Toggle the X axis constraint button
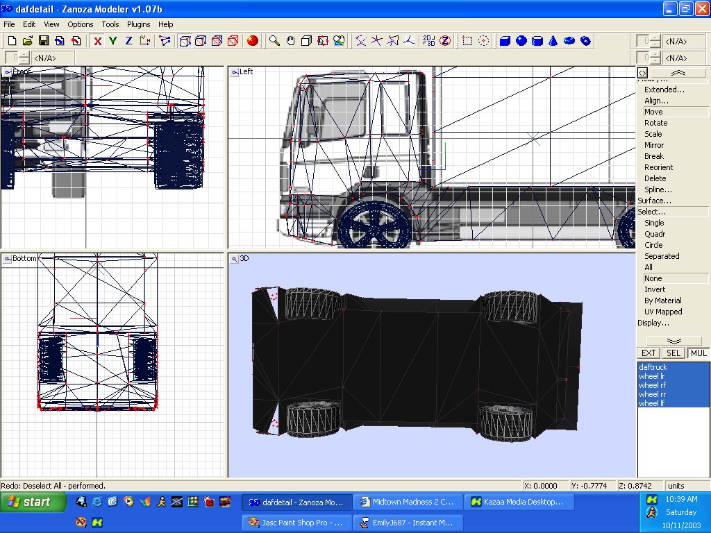 point(98,41)
